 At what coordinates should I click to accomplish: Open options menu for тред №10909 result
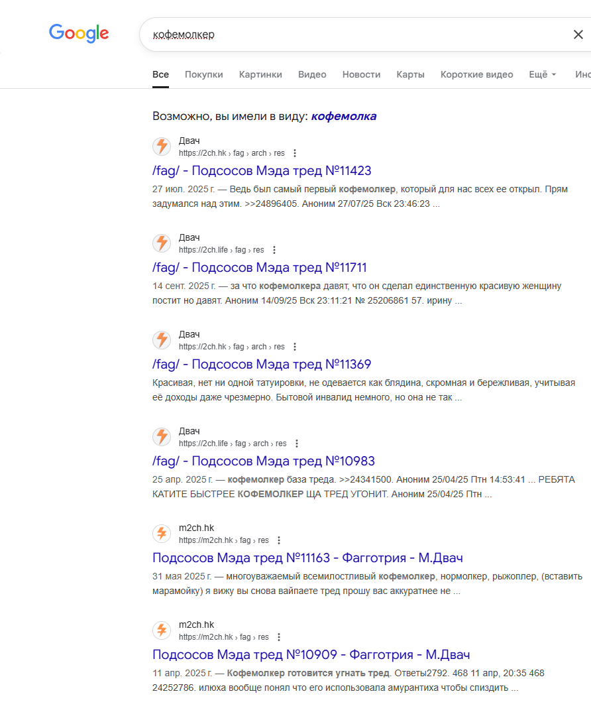coord(279,637)
